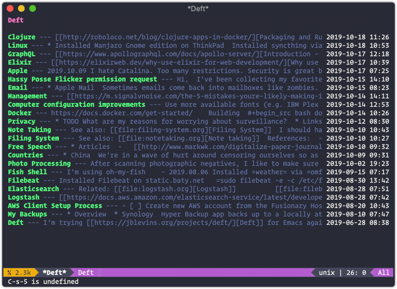Click the 2019-10-18 11:26 timestamp
This screenshot has width=397, height=289.
(358, 37)
